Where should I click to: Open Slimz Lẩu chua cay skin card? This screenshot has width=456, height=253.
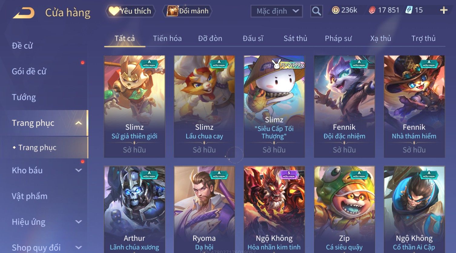(x=204, y=106)
